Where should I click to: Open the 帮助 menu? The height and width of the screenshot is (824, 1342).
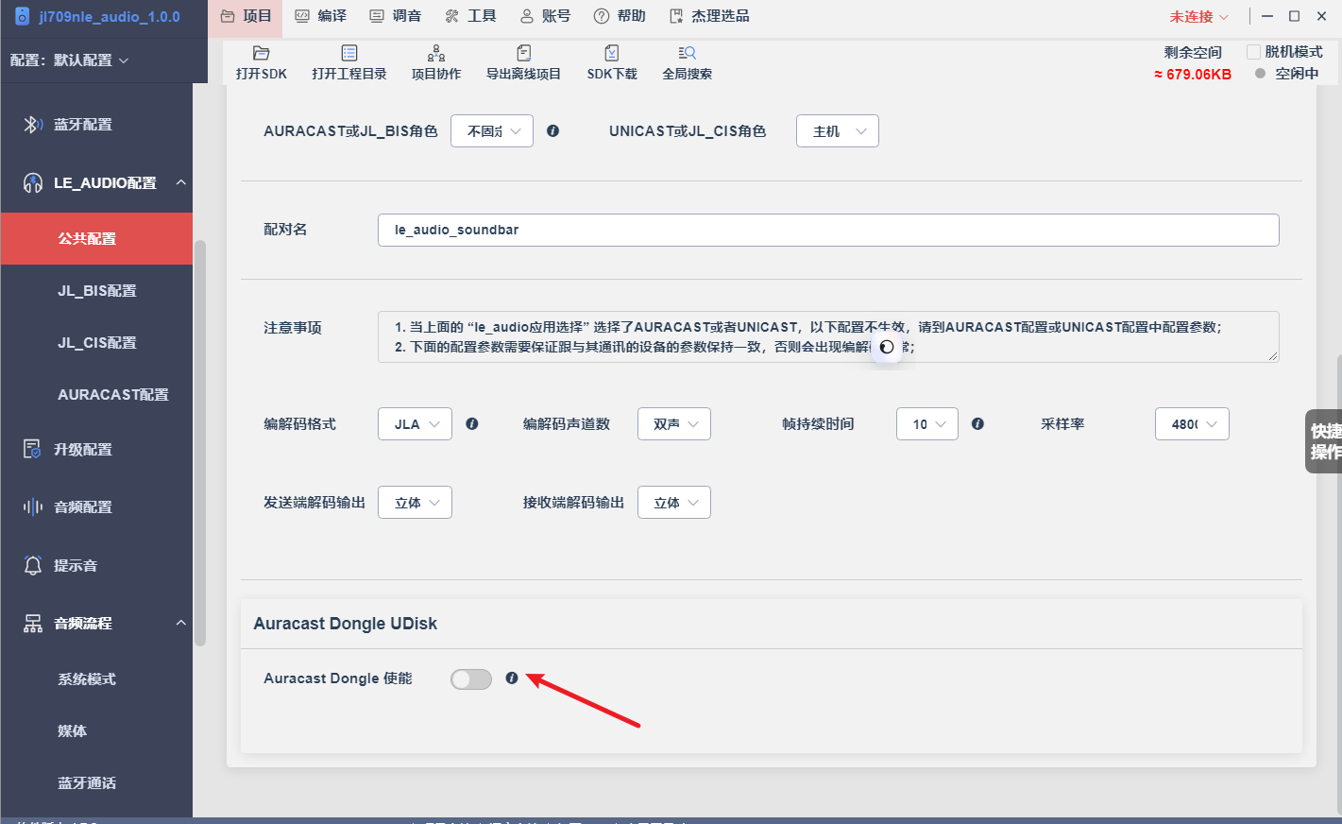pos(620,16)
